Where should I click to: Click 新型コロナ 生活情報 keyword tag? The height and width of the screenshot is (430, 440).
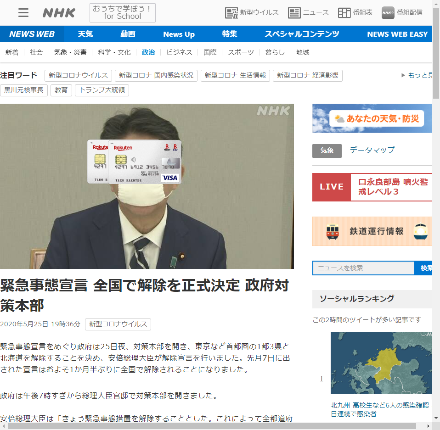(x=235, y=75)
